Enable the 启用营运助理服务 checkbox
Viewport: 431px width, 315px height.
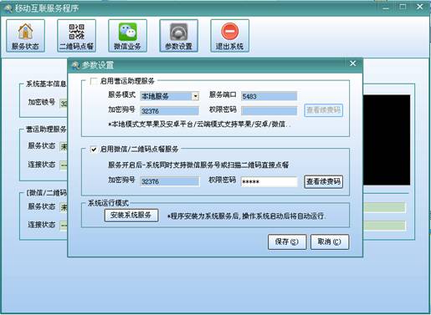click(94, 81)
